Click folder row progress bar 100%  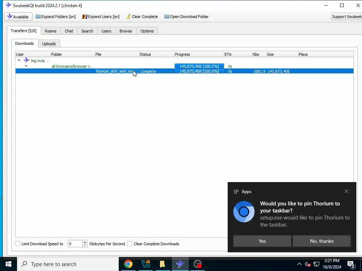tap(199, 66)
